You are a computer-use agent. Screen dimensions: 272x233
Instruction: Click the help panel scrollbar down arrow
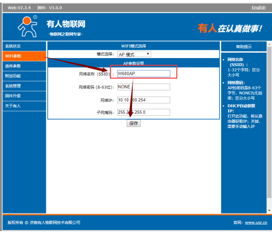[x=269, y=211]
